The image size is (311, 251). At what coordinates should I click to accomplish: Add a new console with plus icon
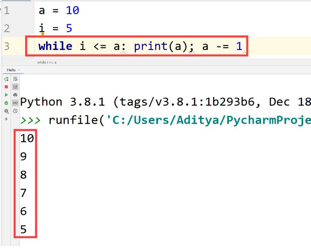click(6, 119)
